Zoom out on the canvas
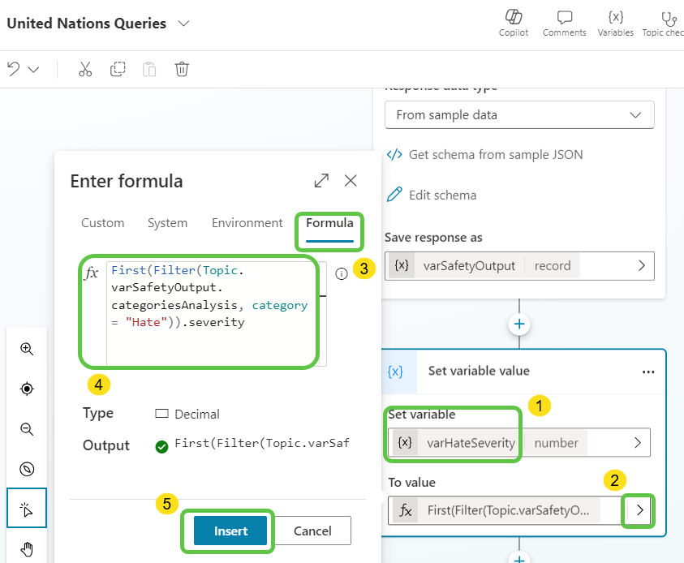 [x=27, y=429]
